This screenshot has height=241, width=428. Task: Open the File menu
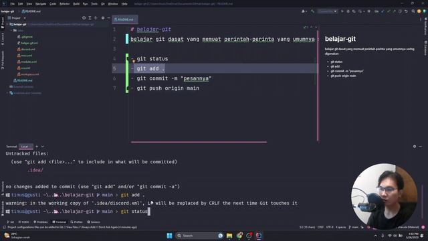click(12, 4)
